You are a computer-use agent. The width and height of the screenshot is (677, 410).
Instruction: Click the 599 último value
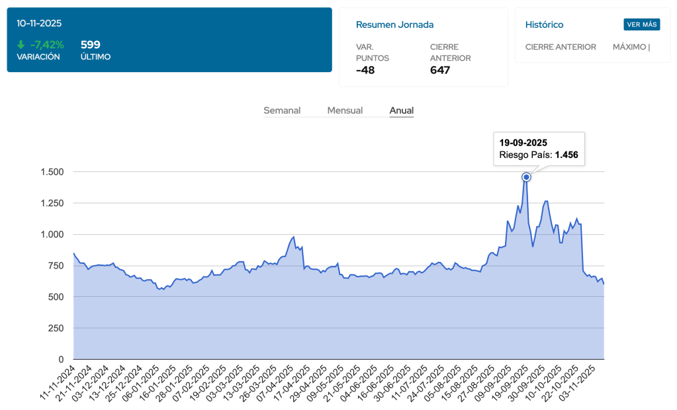click(90, 45)
